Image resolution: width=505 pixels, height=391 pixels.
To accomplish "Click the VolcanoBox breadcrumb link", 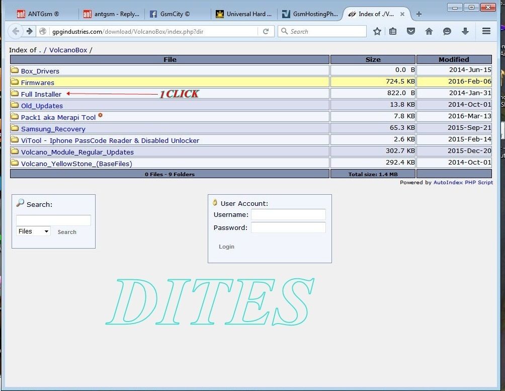I will pos(68,50).
